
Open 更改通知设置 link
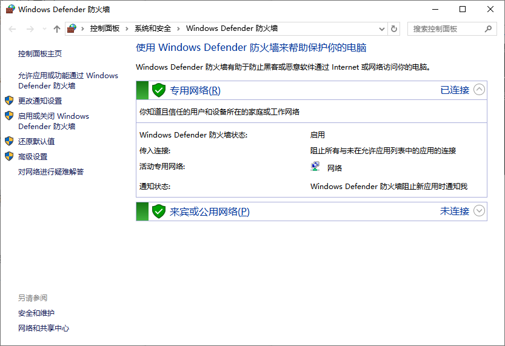point(40,101)
